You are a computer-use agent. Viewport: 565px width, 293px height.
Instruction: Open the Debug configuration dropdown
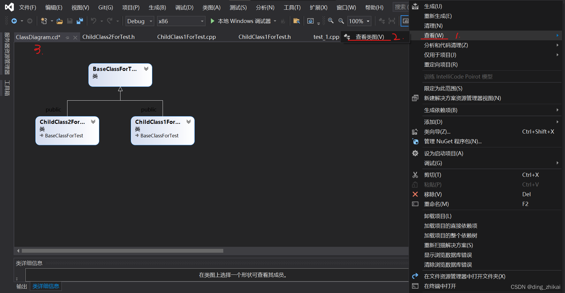click(140, 21)
